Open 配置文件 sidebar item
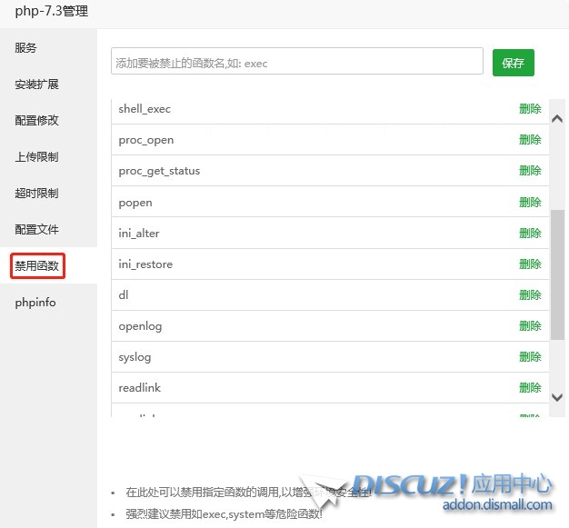Image resolution: width=569 pixels, height=528 pixels. [x=36, y=230]
